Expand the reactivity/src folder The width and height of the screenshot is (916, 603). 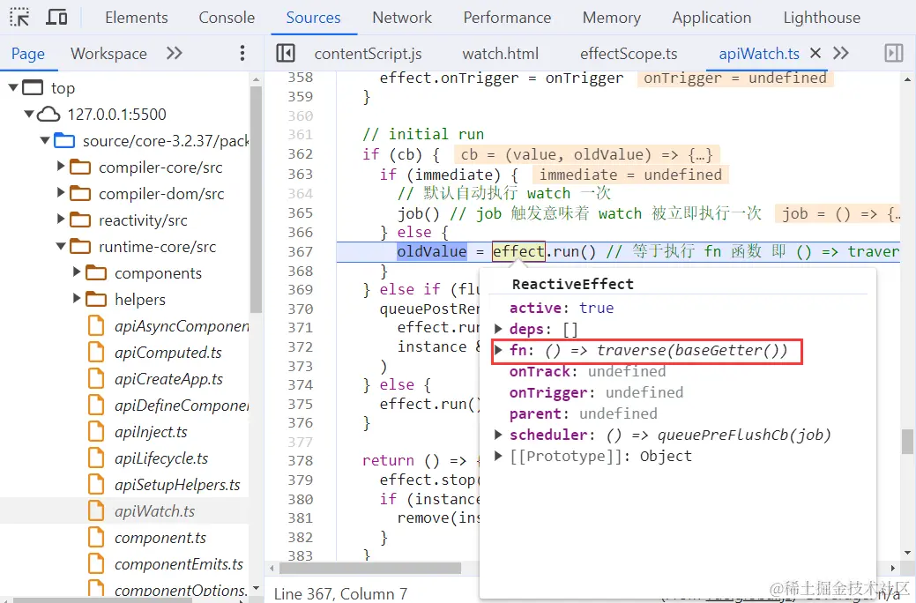coord(61,220)
